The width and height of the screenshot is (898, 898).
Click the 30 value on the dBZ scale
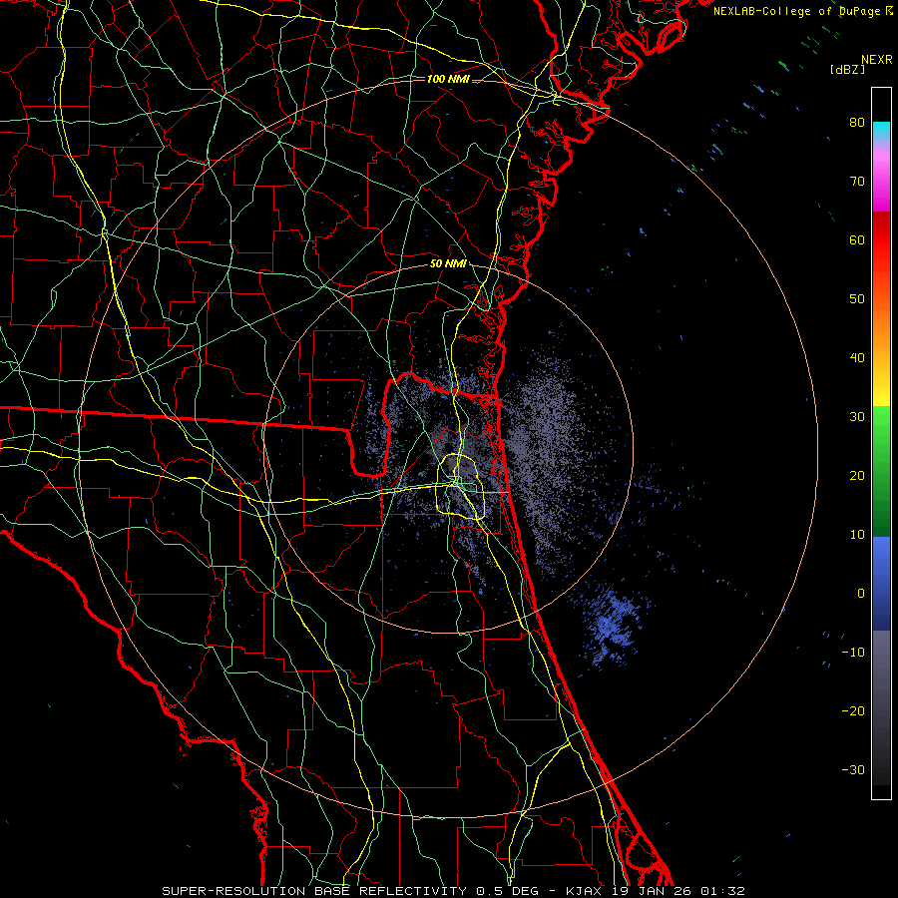pyautogui.click(x=857, y=416)
